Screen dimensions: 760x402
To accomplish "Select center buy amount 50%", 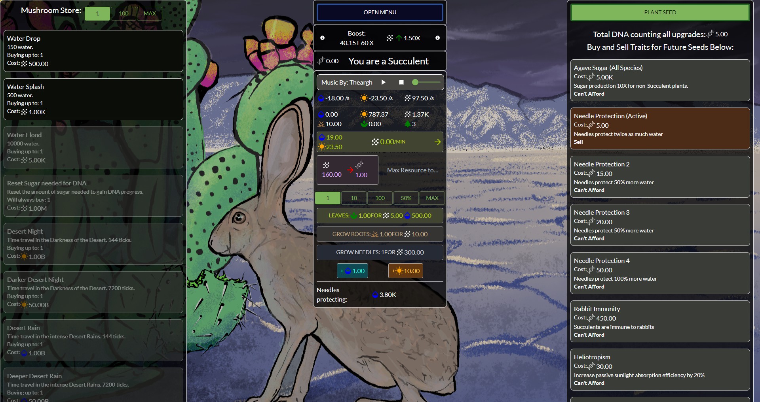I will pos(406,198).
